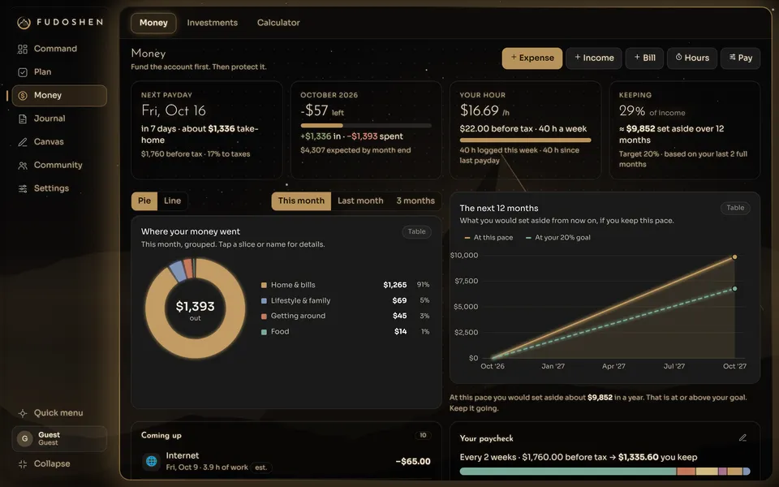Add a new Income entry
779x487 pixels.
594,58
